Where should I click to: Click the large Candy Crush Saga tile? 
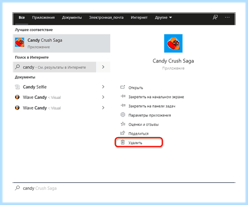click(173, 43)
